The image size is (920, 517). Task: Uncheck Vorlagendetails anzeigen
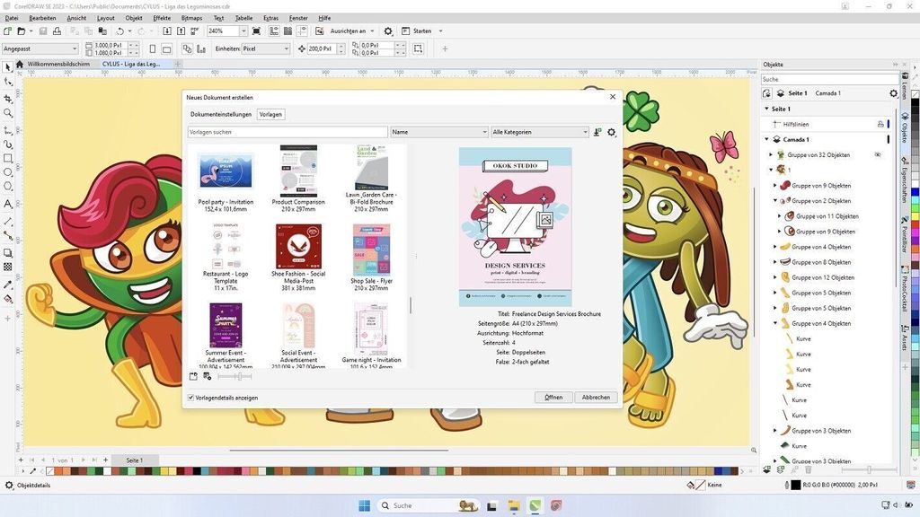[x=193, y=397]
